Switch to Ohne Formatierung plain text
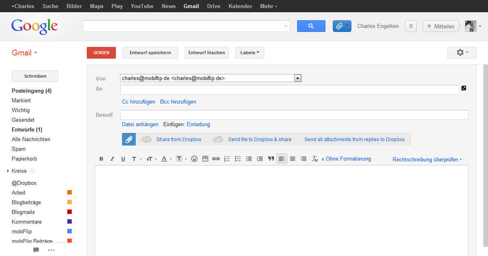The height and width of the screenshot is (256, 488). tap(346, 159)
